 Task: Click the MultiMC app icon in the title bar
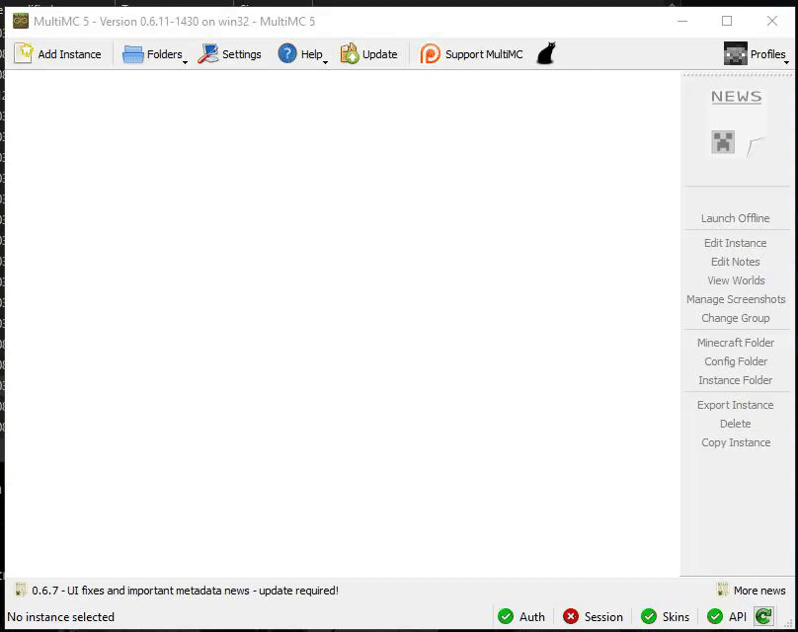point(21,22)
